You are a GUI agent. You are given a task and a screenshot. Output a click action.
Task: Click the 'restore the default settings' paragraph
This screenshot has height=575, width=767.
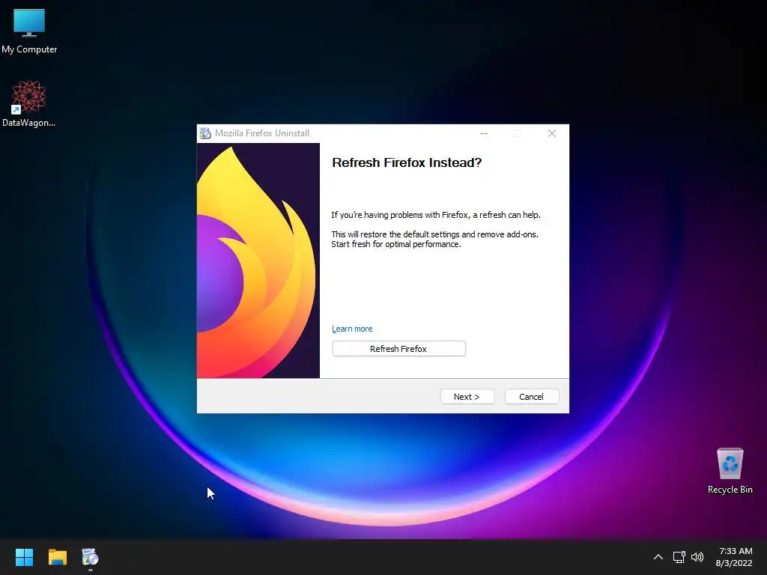click(x=434, y=239)
